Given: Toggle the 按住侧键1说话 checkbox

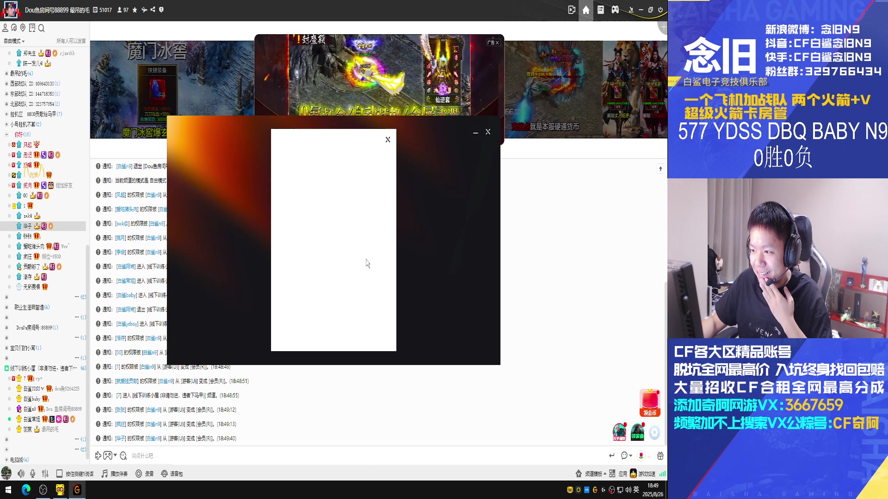Looking at the screenshot, I should pos(59,474).
